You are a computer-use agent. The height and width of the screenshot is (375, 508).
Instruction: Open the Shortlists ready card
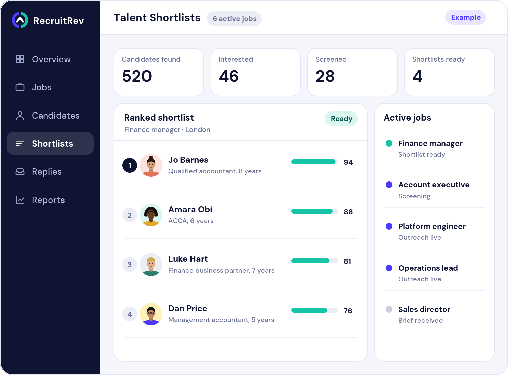[450, 72]
